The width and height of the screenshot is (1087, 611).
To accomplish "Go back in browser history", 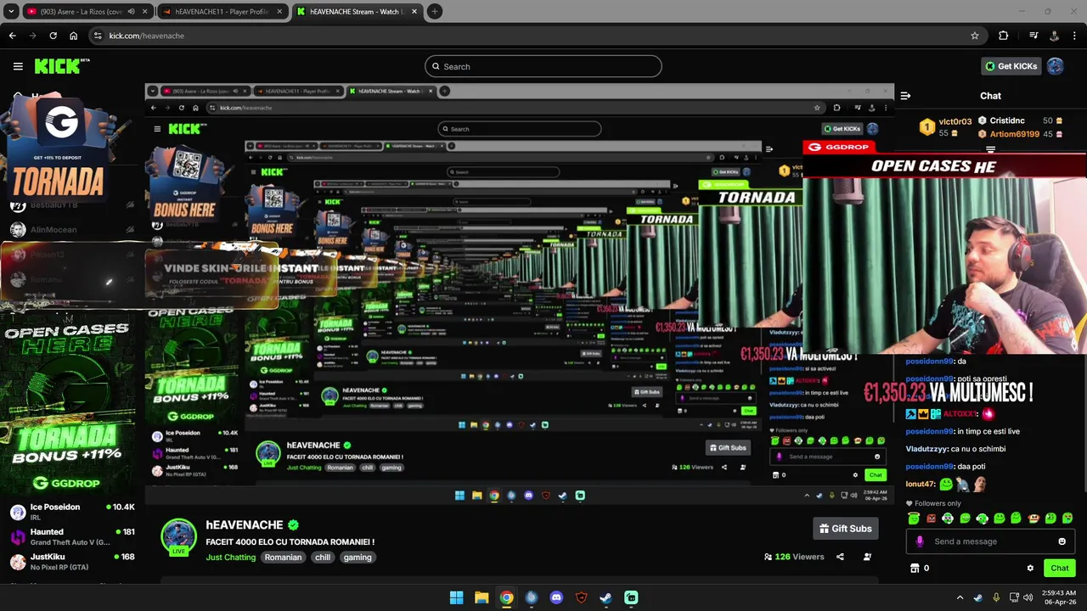I will point(12,36).
